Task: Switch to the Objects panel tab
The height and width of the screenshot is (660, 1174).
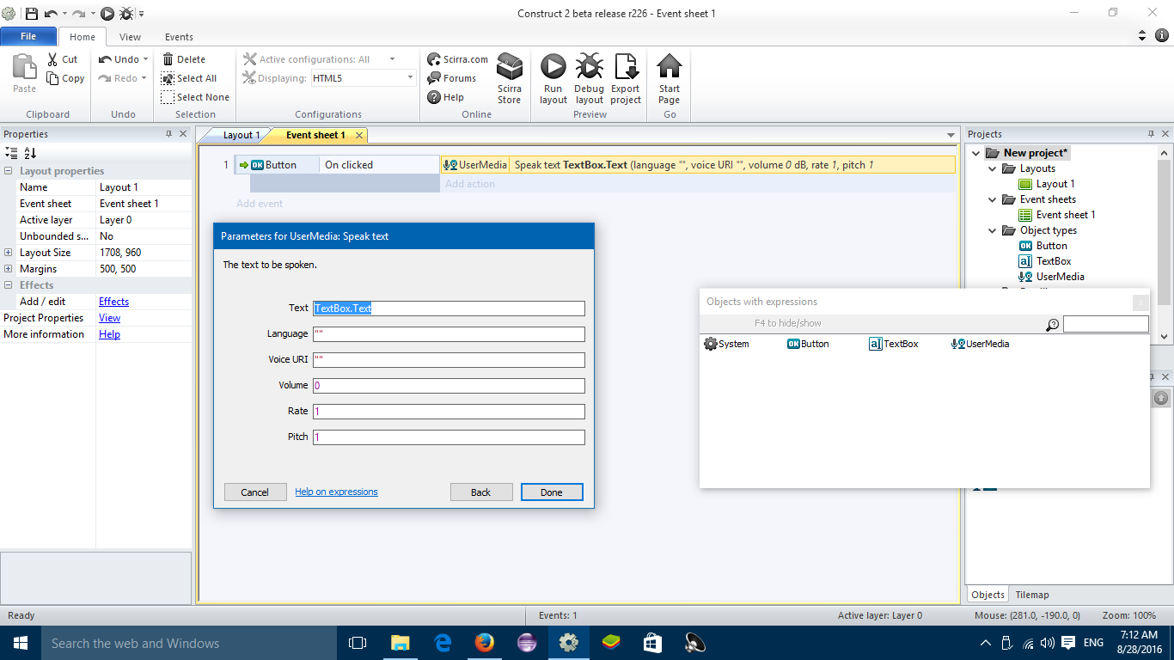Action: point(988,595)
